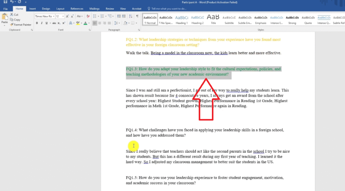Click the Undo arrow icon
The image size is (345, 191).
click(12, 2)
